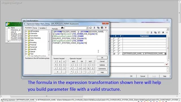Click the undo icon in the Expression Editor toolbar

click(x=90, y=28)
